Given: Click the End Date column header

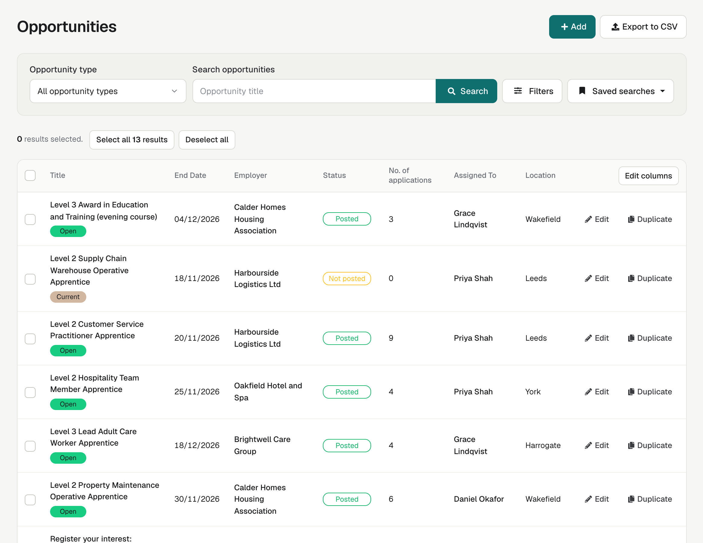Looking at the screenshot, I should click(190, 176).
